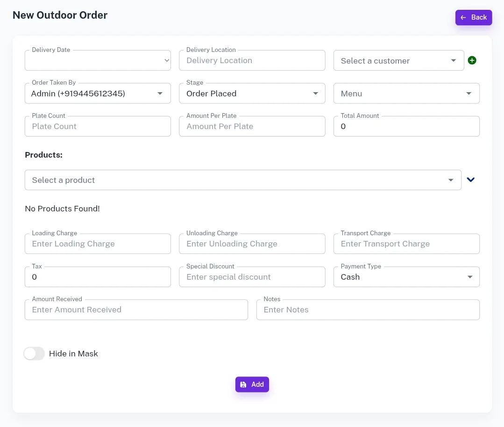Click the Add button to save the order
This screenshot has height=427, width=504.
tap(252, 384)
